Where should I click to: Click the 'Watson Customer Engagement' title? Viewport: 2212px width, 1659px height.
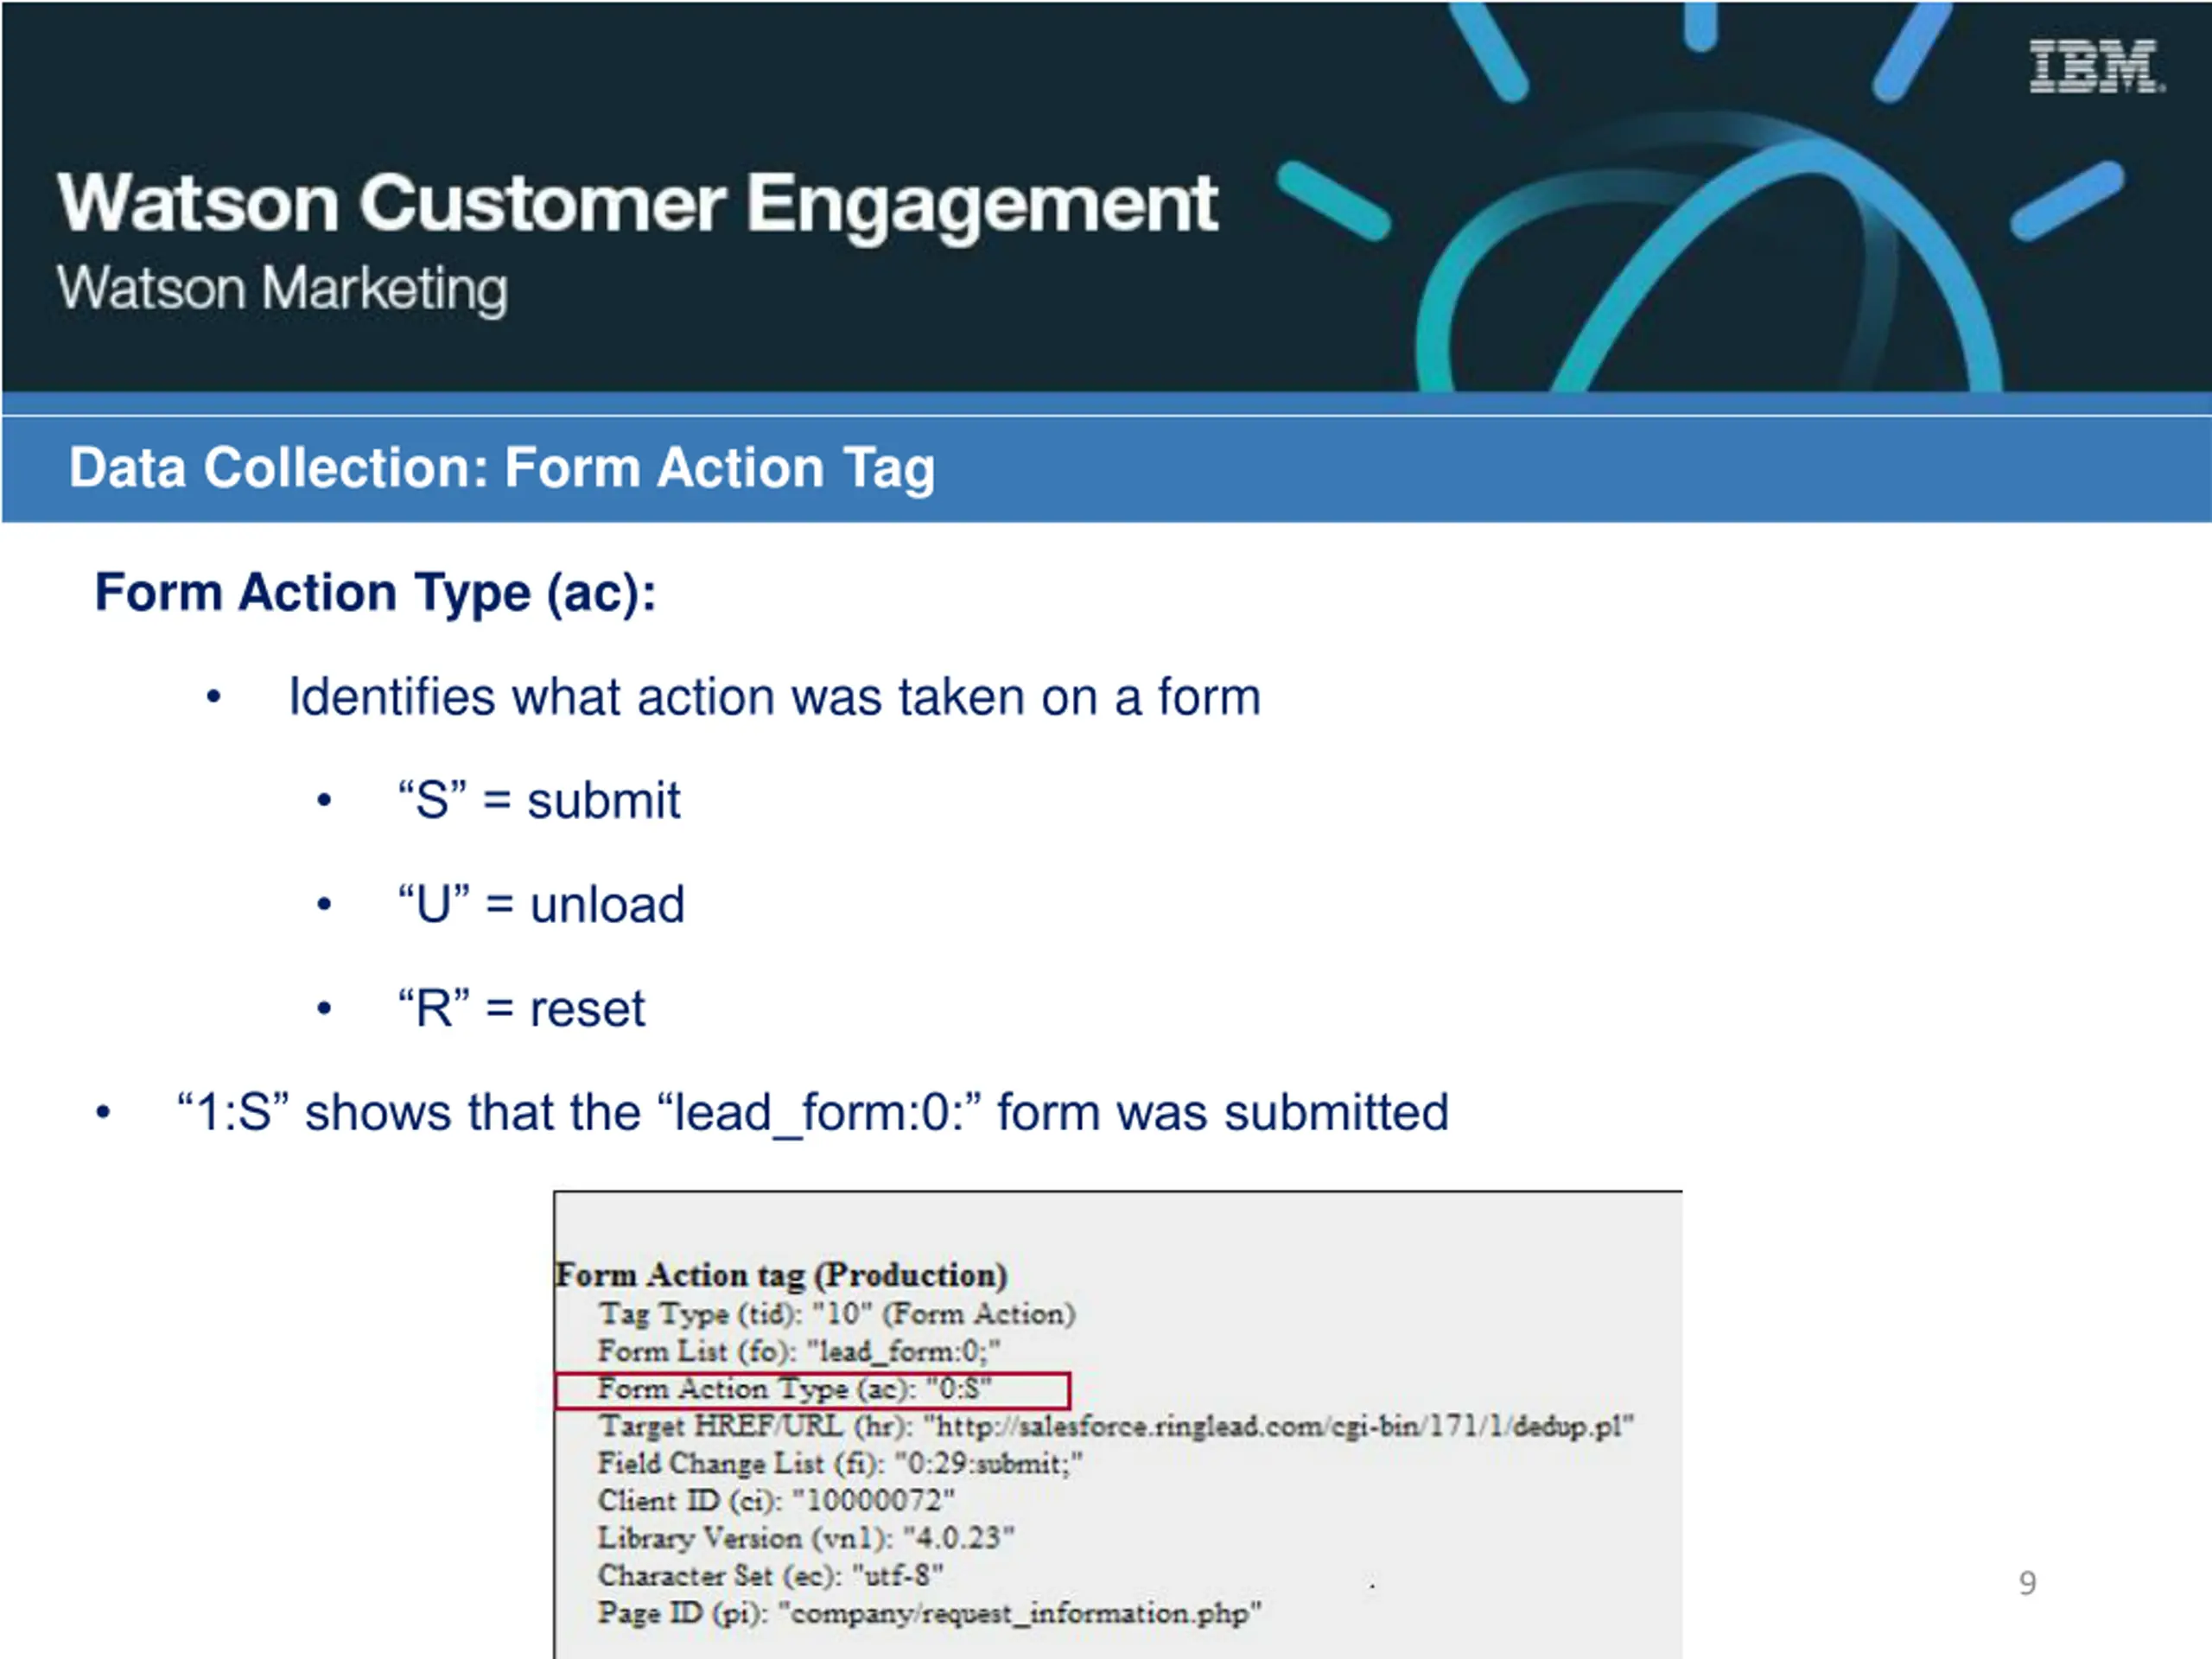point(638,206)
